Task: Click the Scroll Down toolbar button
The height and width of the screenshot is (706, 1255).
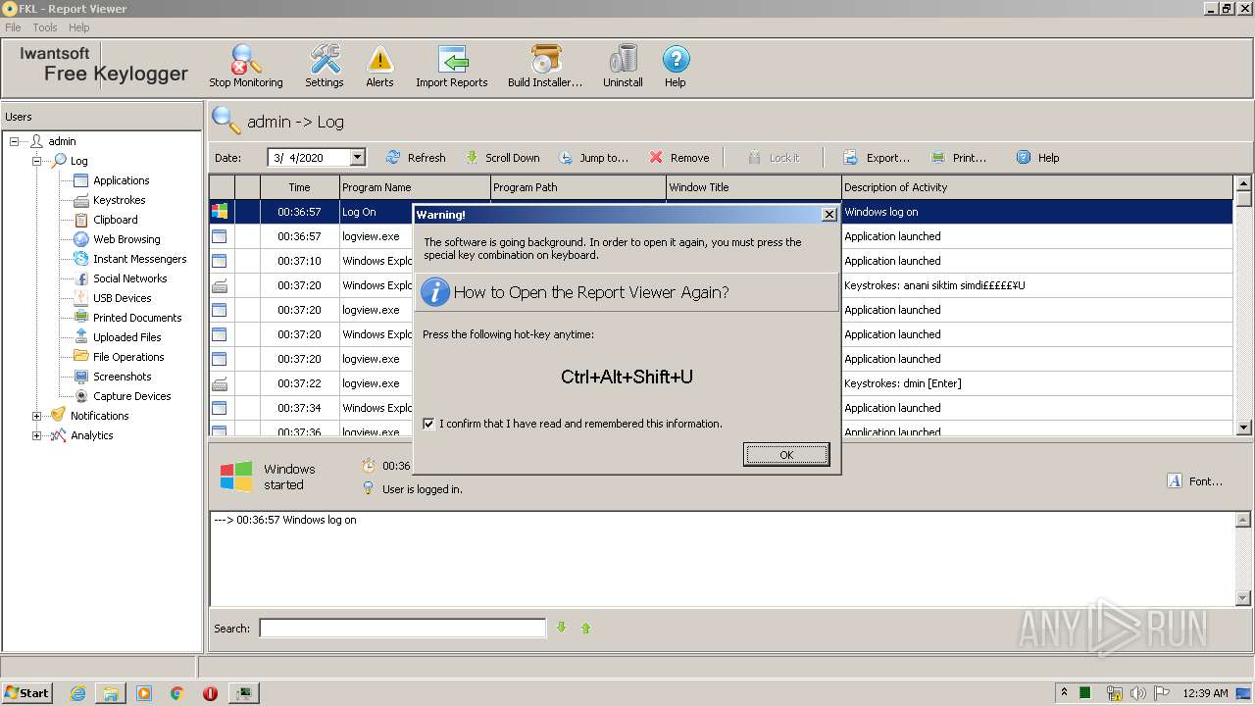Action: coord(502,157)
